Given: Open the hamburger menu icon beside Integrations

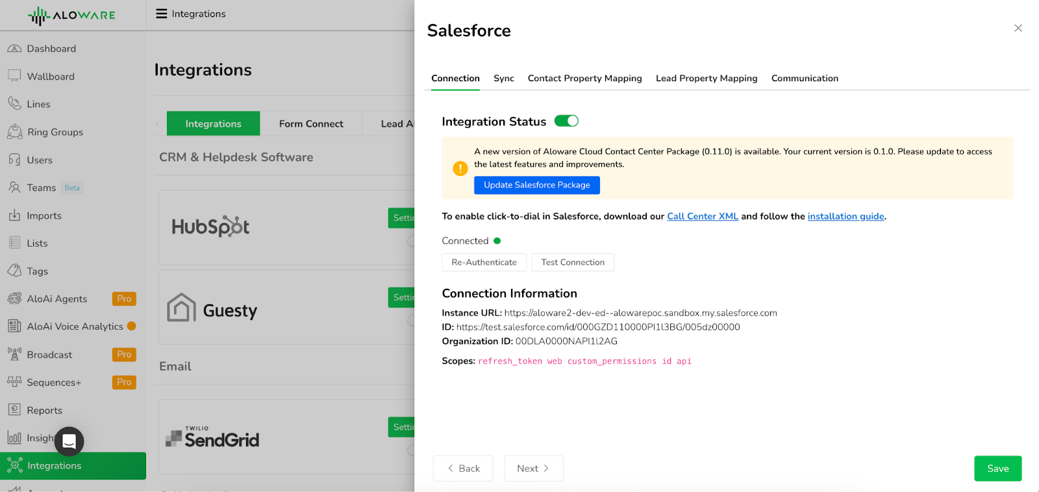Looking at the screenshot, I should click(x=162, y=14).
